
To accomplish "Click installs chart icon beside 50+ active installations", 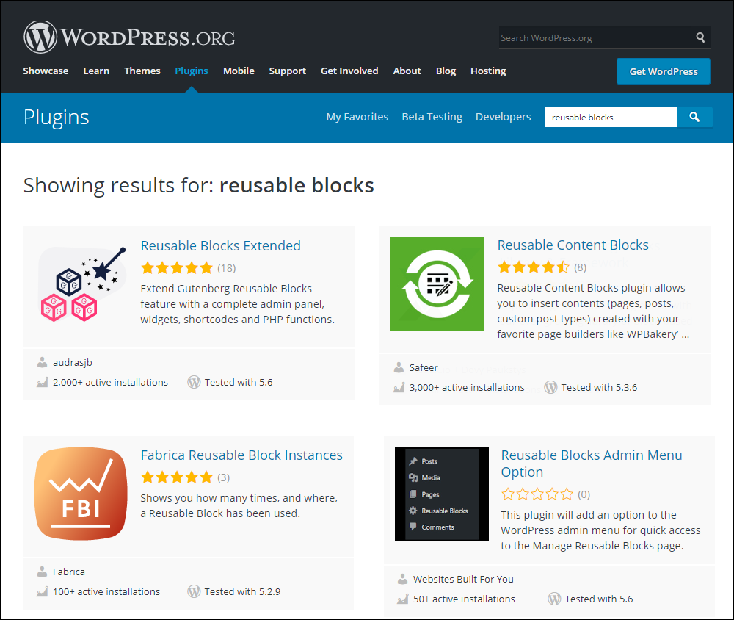I will click(x=402, y=599).
